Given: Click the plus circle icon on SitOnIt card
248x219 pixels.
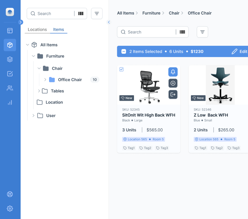Looking at the screenshot, I should pos(173,83).
